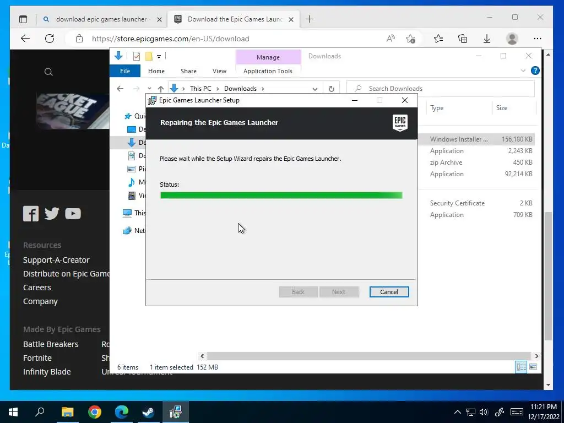Image resolution: width=564 pixels, height=423 pixels.
Task: Launch Google Chrome from the taskbar
Action: (x=95, y=412)
